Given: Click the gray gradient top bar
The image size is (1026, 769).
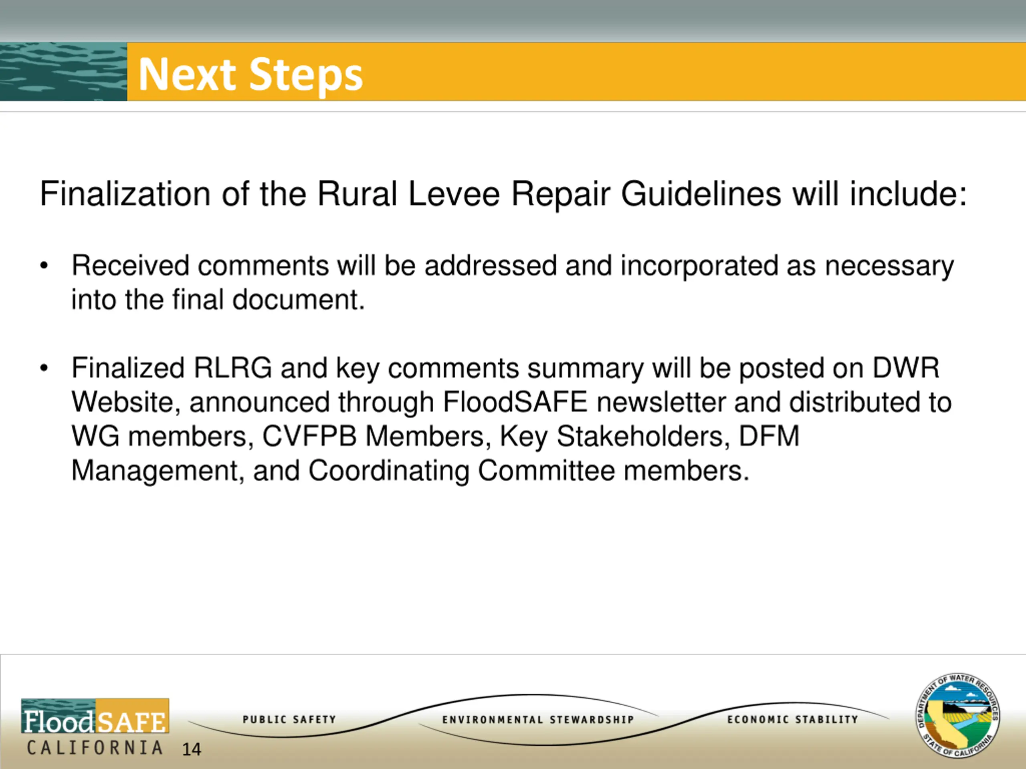Looking at the screenshot, I should 513,21.
